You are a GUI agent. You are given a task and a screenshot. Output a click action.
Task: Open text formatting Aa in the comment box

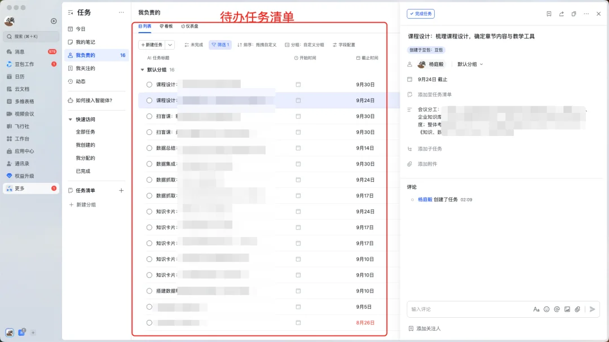(536, 309)
